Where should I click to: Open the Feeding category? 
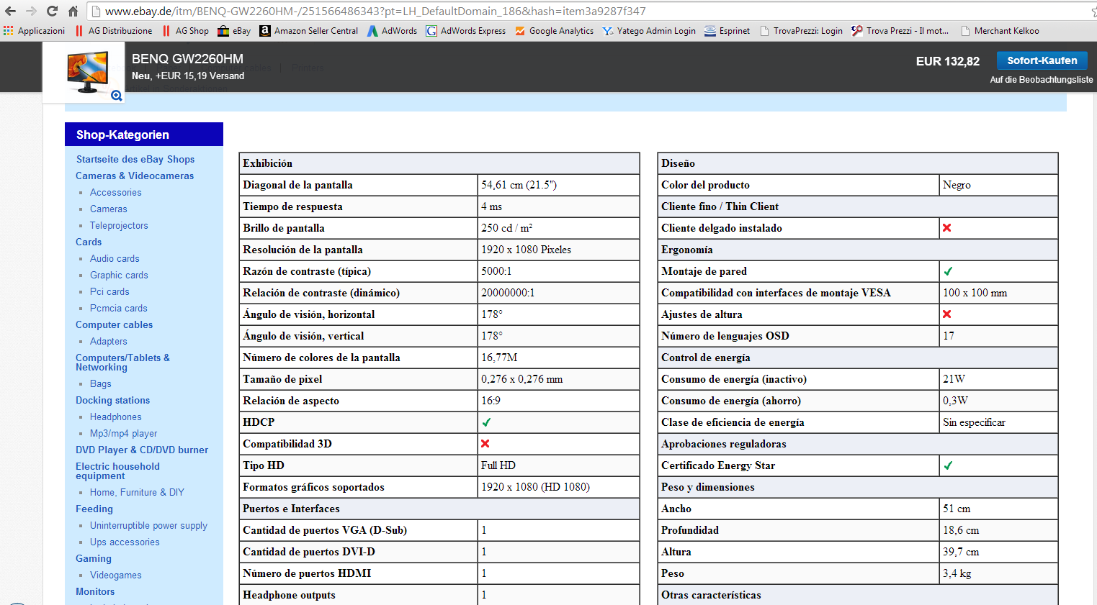tap(94, 509)
